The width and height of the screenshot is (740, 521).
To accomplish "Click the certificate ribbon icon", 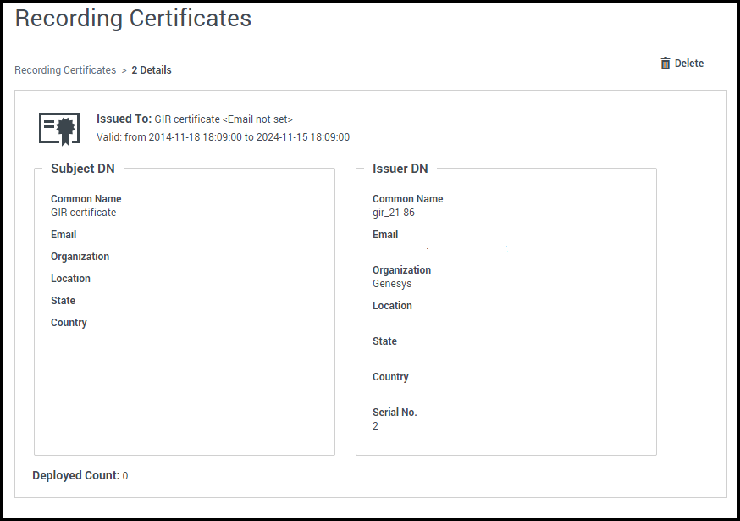I will 59,128.
